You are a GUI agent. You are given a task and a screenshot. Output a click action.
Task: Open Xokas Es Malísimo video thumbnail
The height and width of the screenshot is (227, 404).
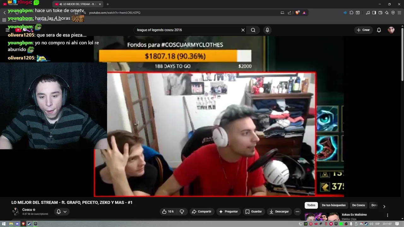322,217
